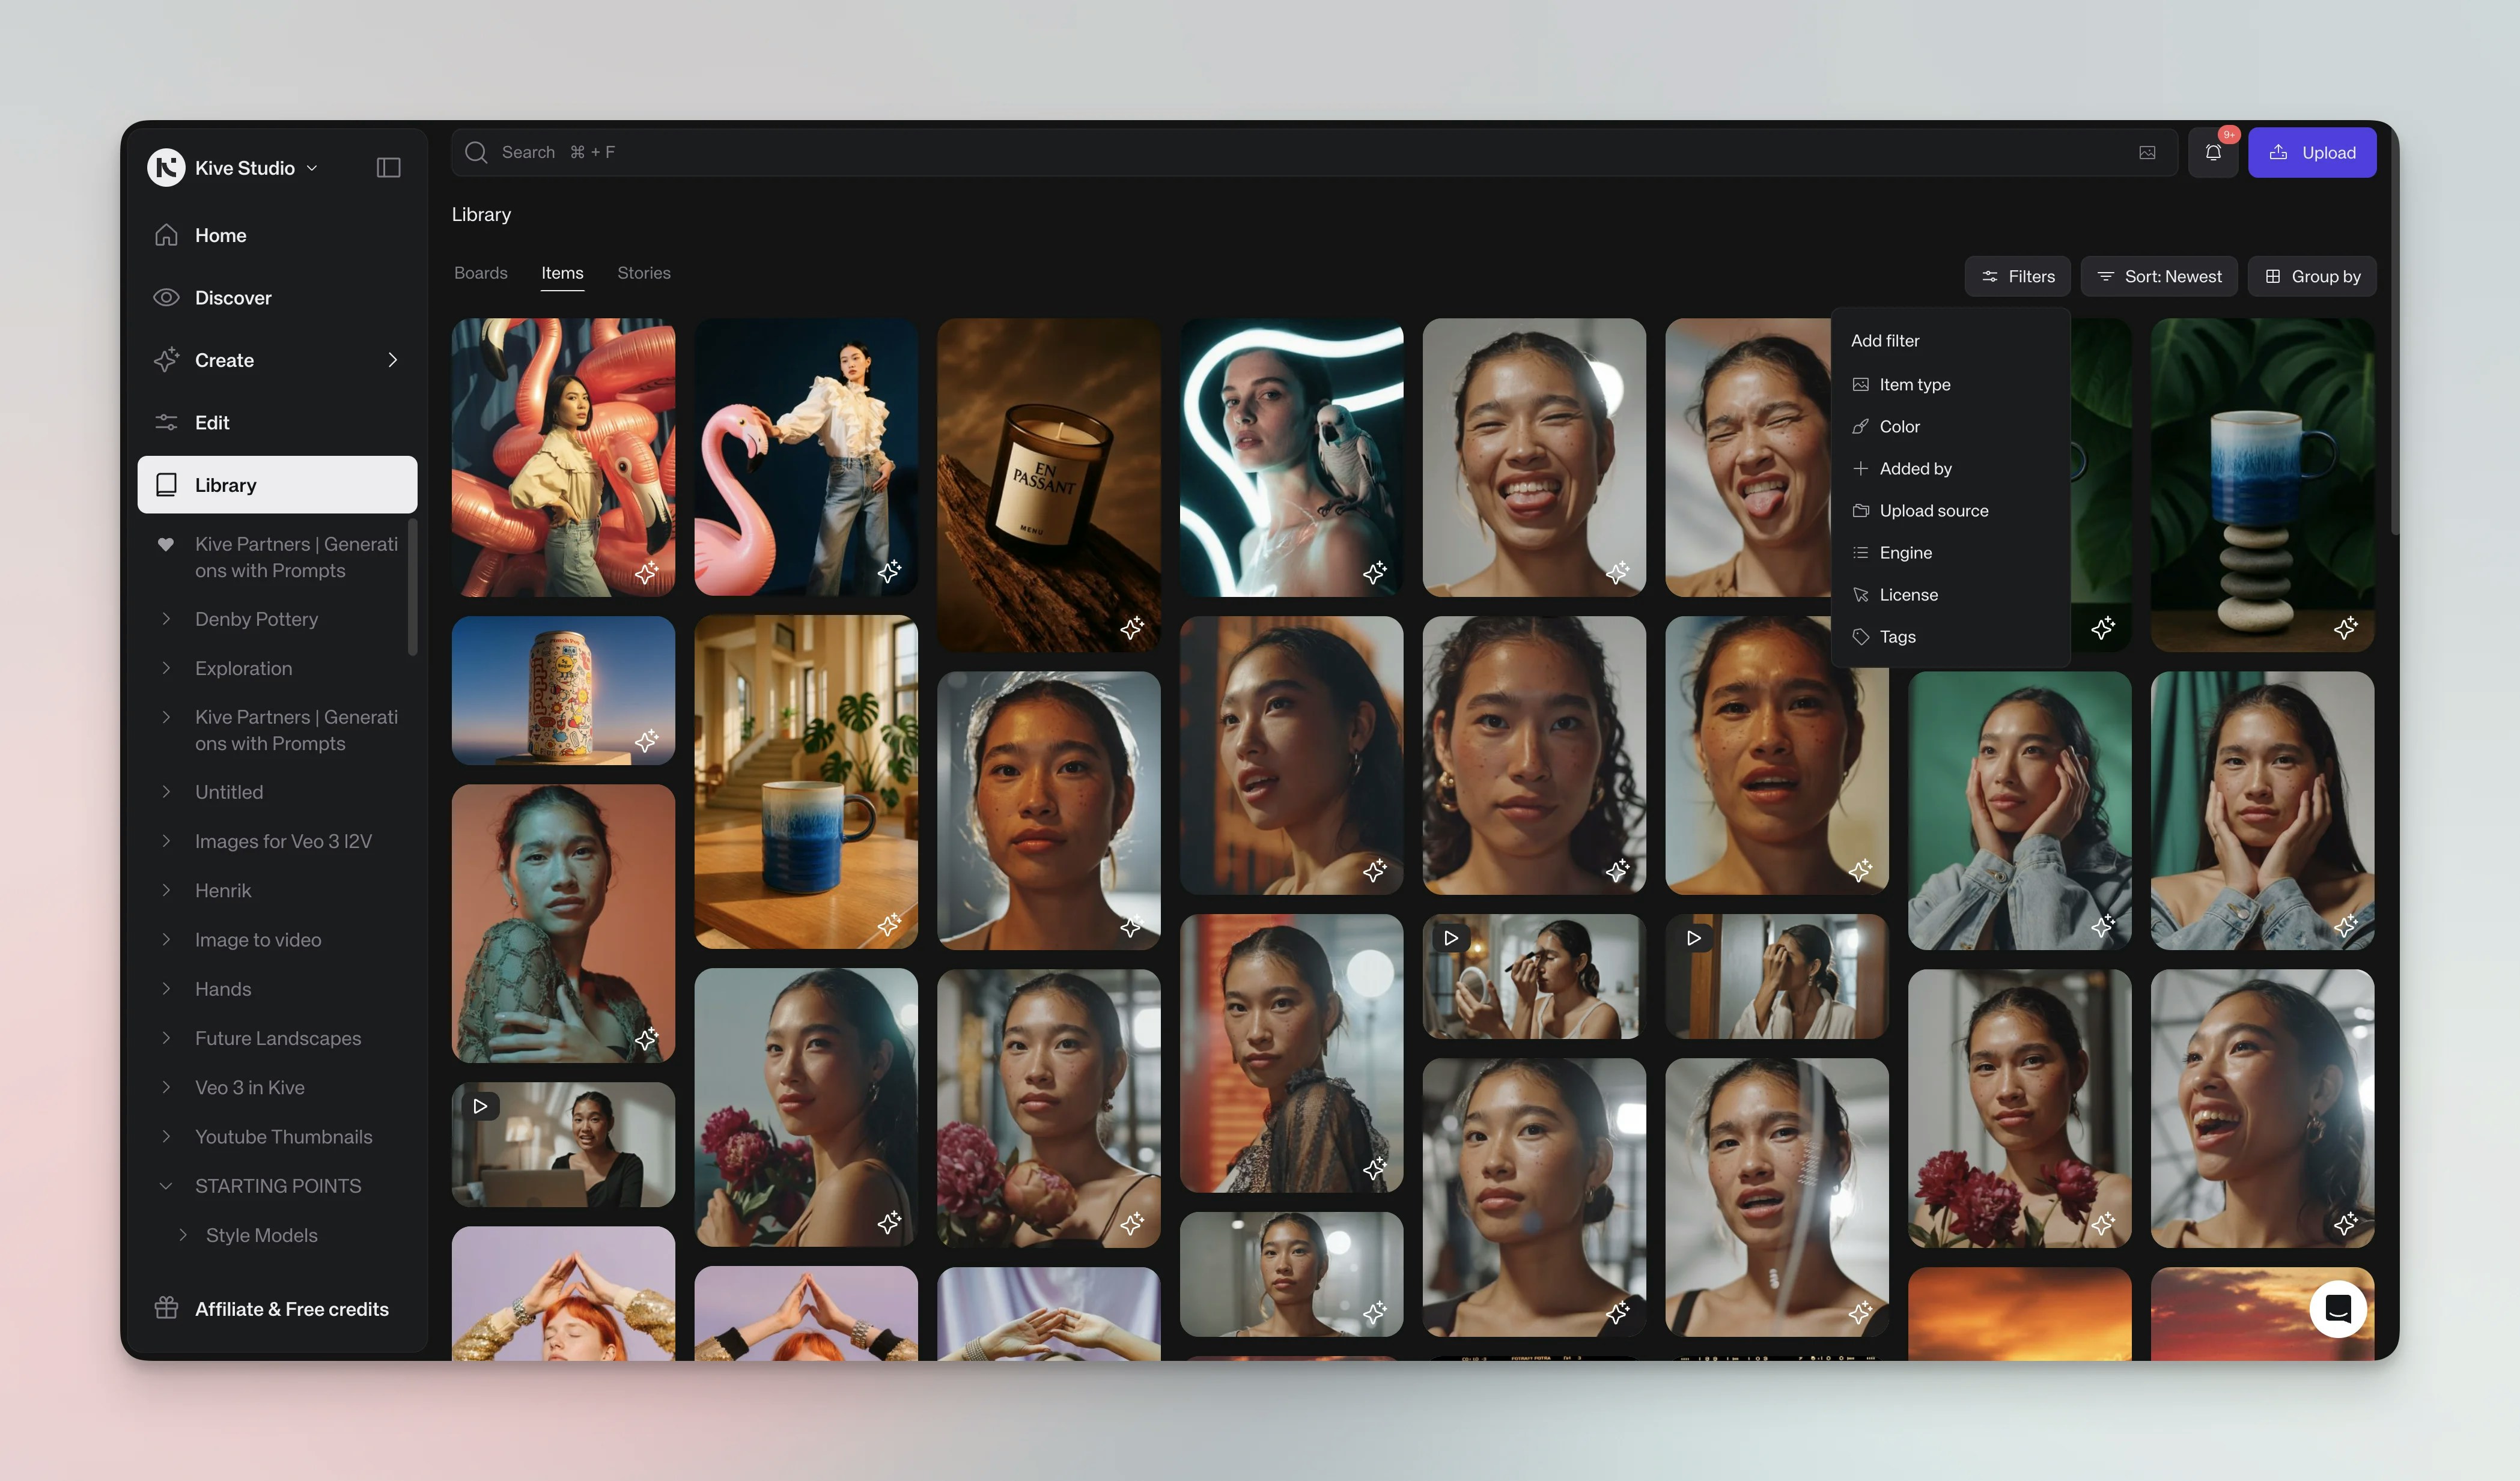Click the Search input field
The image size is (2520, 1481).
click(x=1200, y=153)
